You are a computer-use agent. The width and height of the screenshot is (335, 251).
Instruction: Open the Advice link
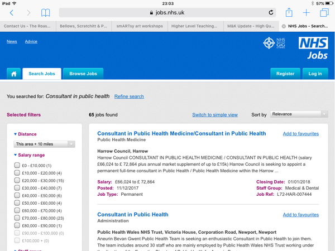click(x=31, y=41)
